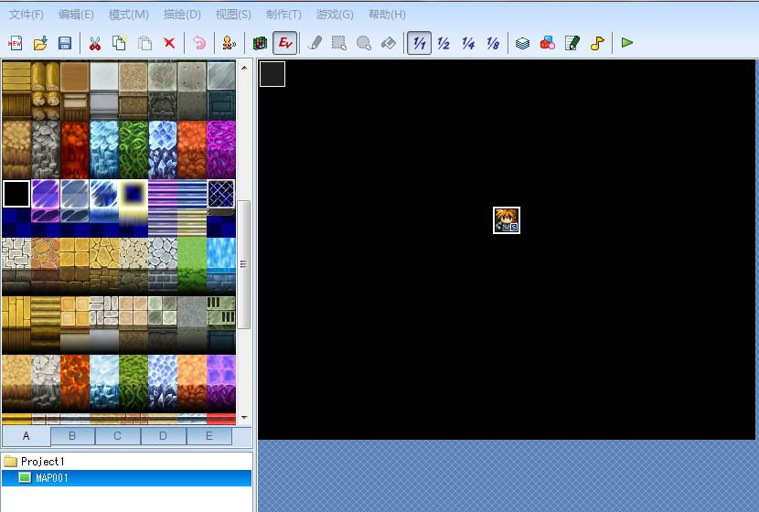Click the highlighted top-left map cell
The width and height of the screenshot is (759, 512).
(x=273, y=74)
